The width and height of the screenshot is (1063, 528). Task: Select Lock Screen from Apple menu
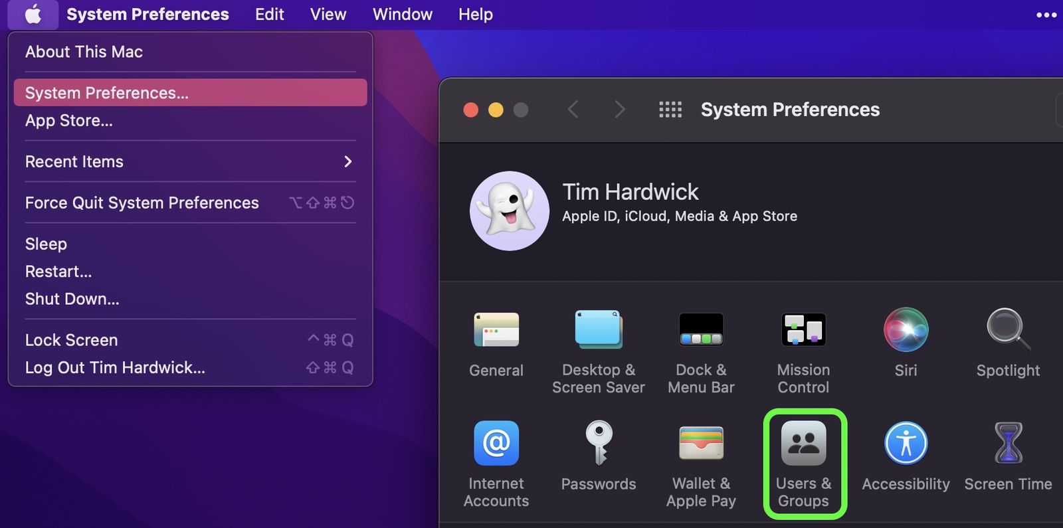[x=72, y=340]
